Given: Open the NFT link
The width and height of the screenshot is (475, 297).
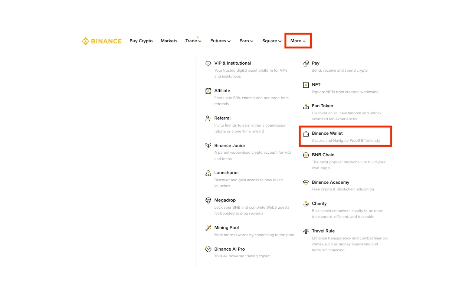Looking at the screenshot, I should 316,85.
